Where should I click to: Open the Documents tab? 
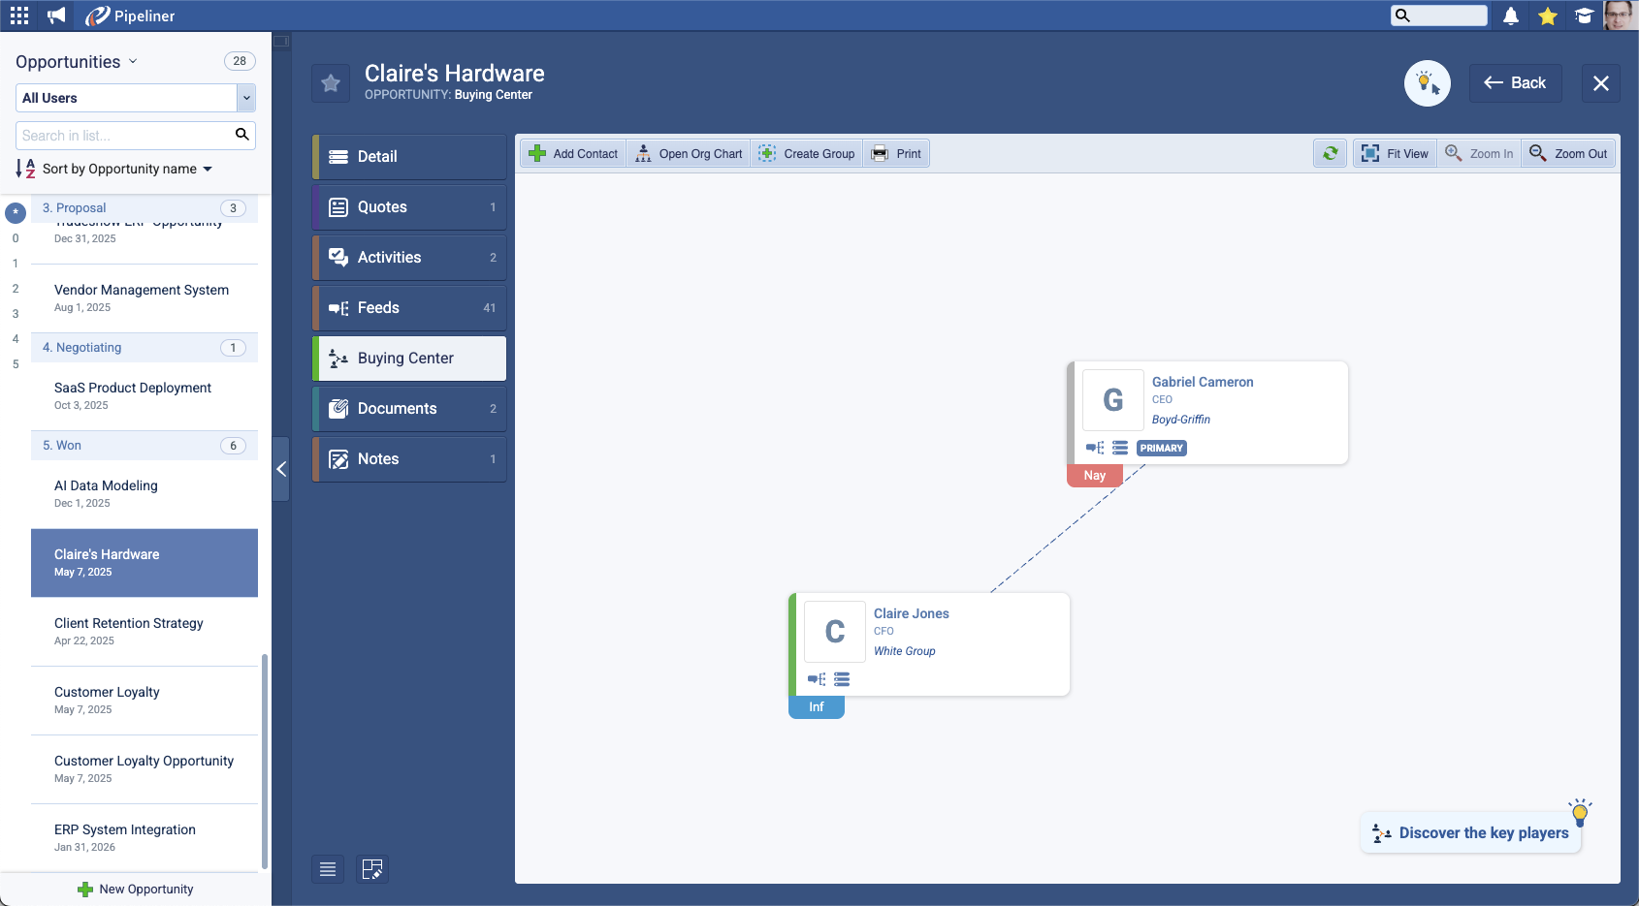pyautogui.click(x=409, y=409)
